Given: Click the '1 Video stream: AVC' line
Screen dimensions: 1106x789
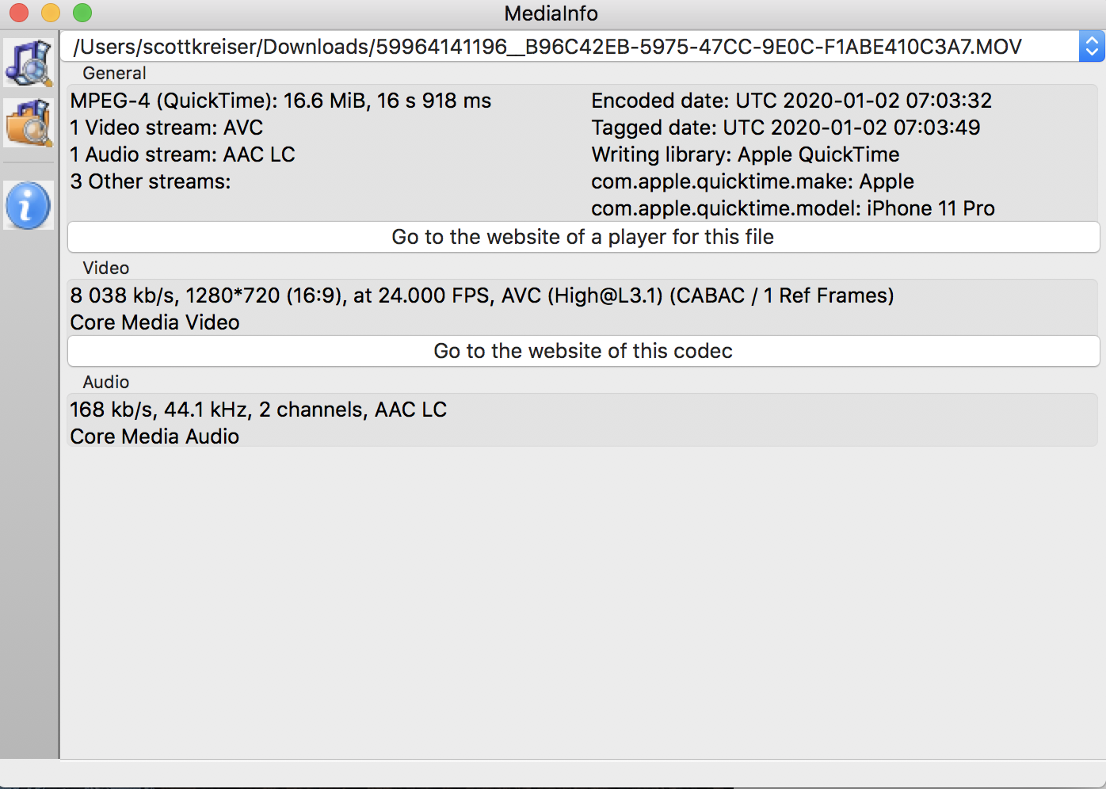Looking at the screenshot, I should (166, 128).
